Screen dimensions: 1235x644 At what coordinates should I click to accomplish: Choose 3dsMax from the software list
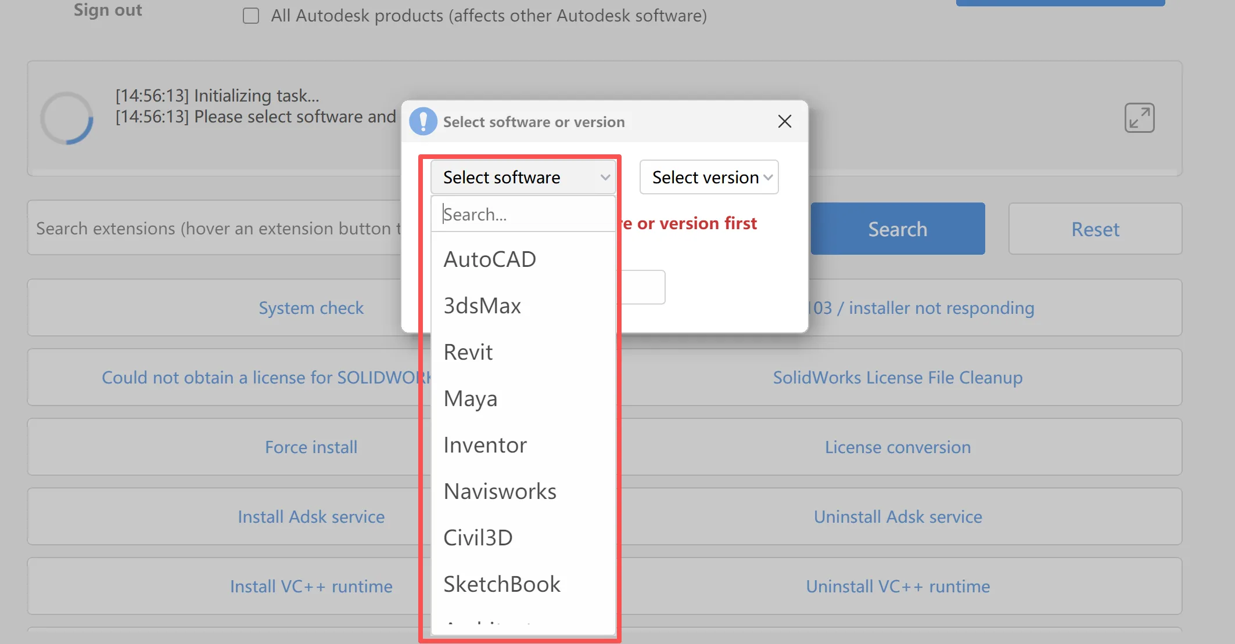(482, 306)
